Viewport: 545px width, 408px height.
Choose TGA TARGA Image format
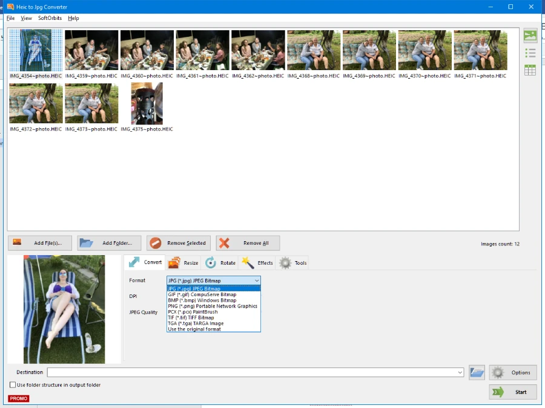(213, 323)
